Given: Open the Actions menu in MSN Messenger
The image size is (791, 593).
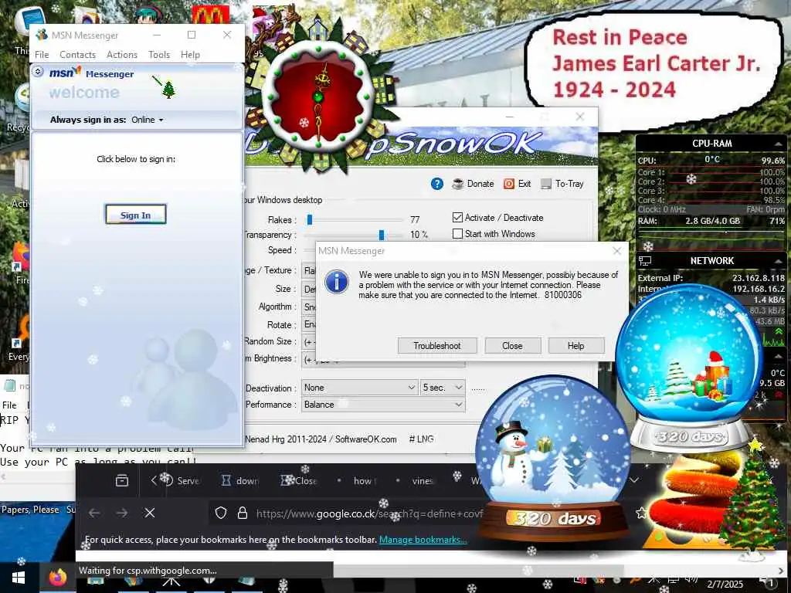Looking at the screenshot, I should coord(121,55).
